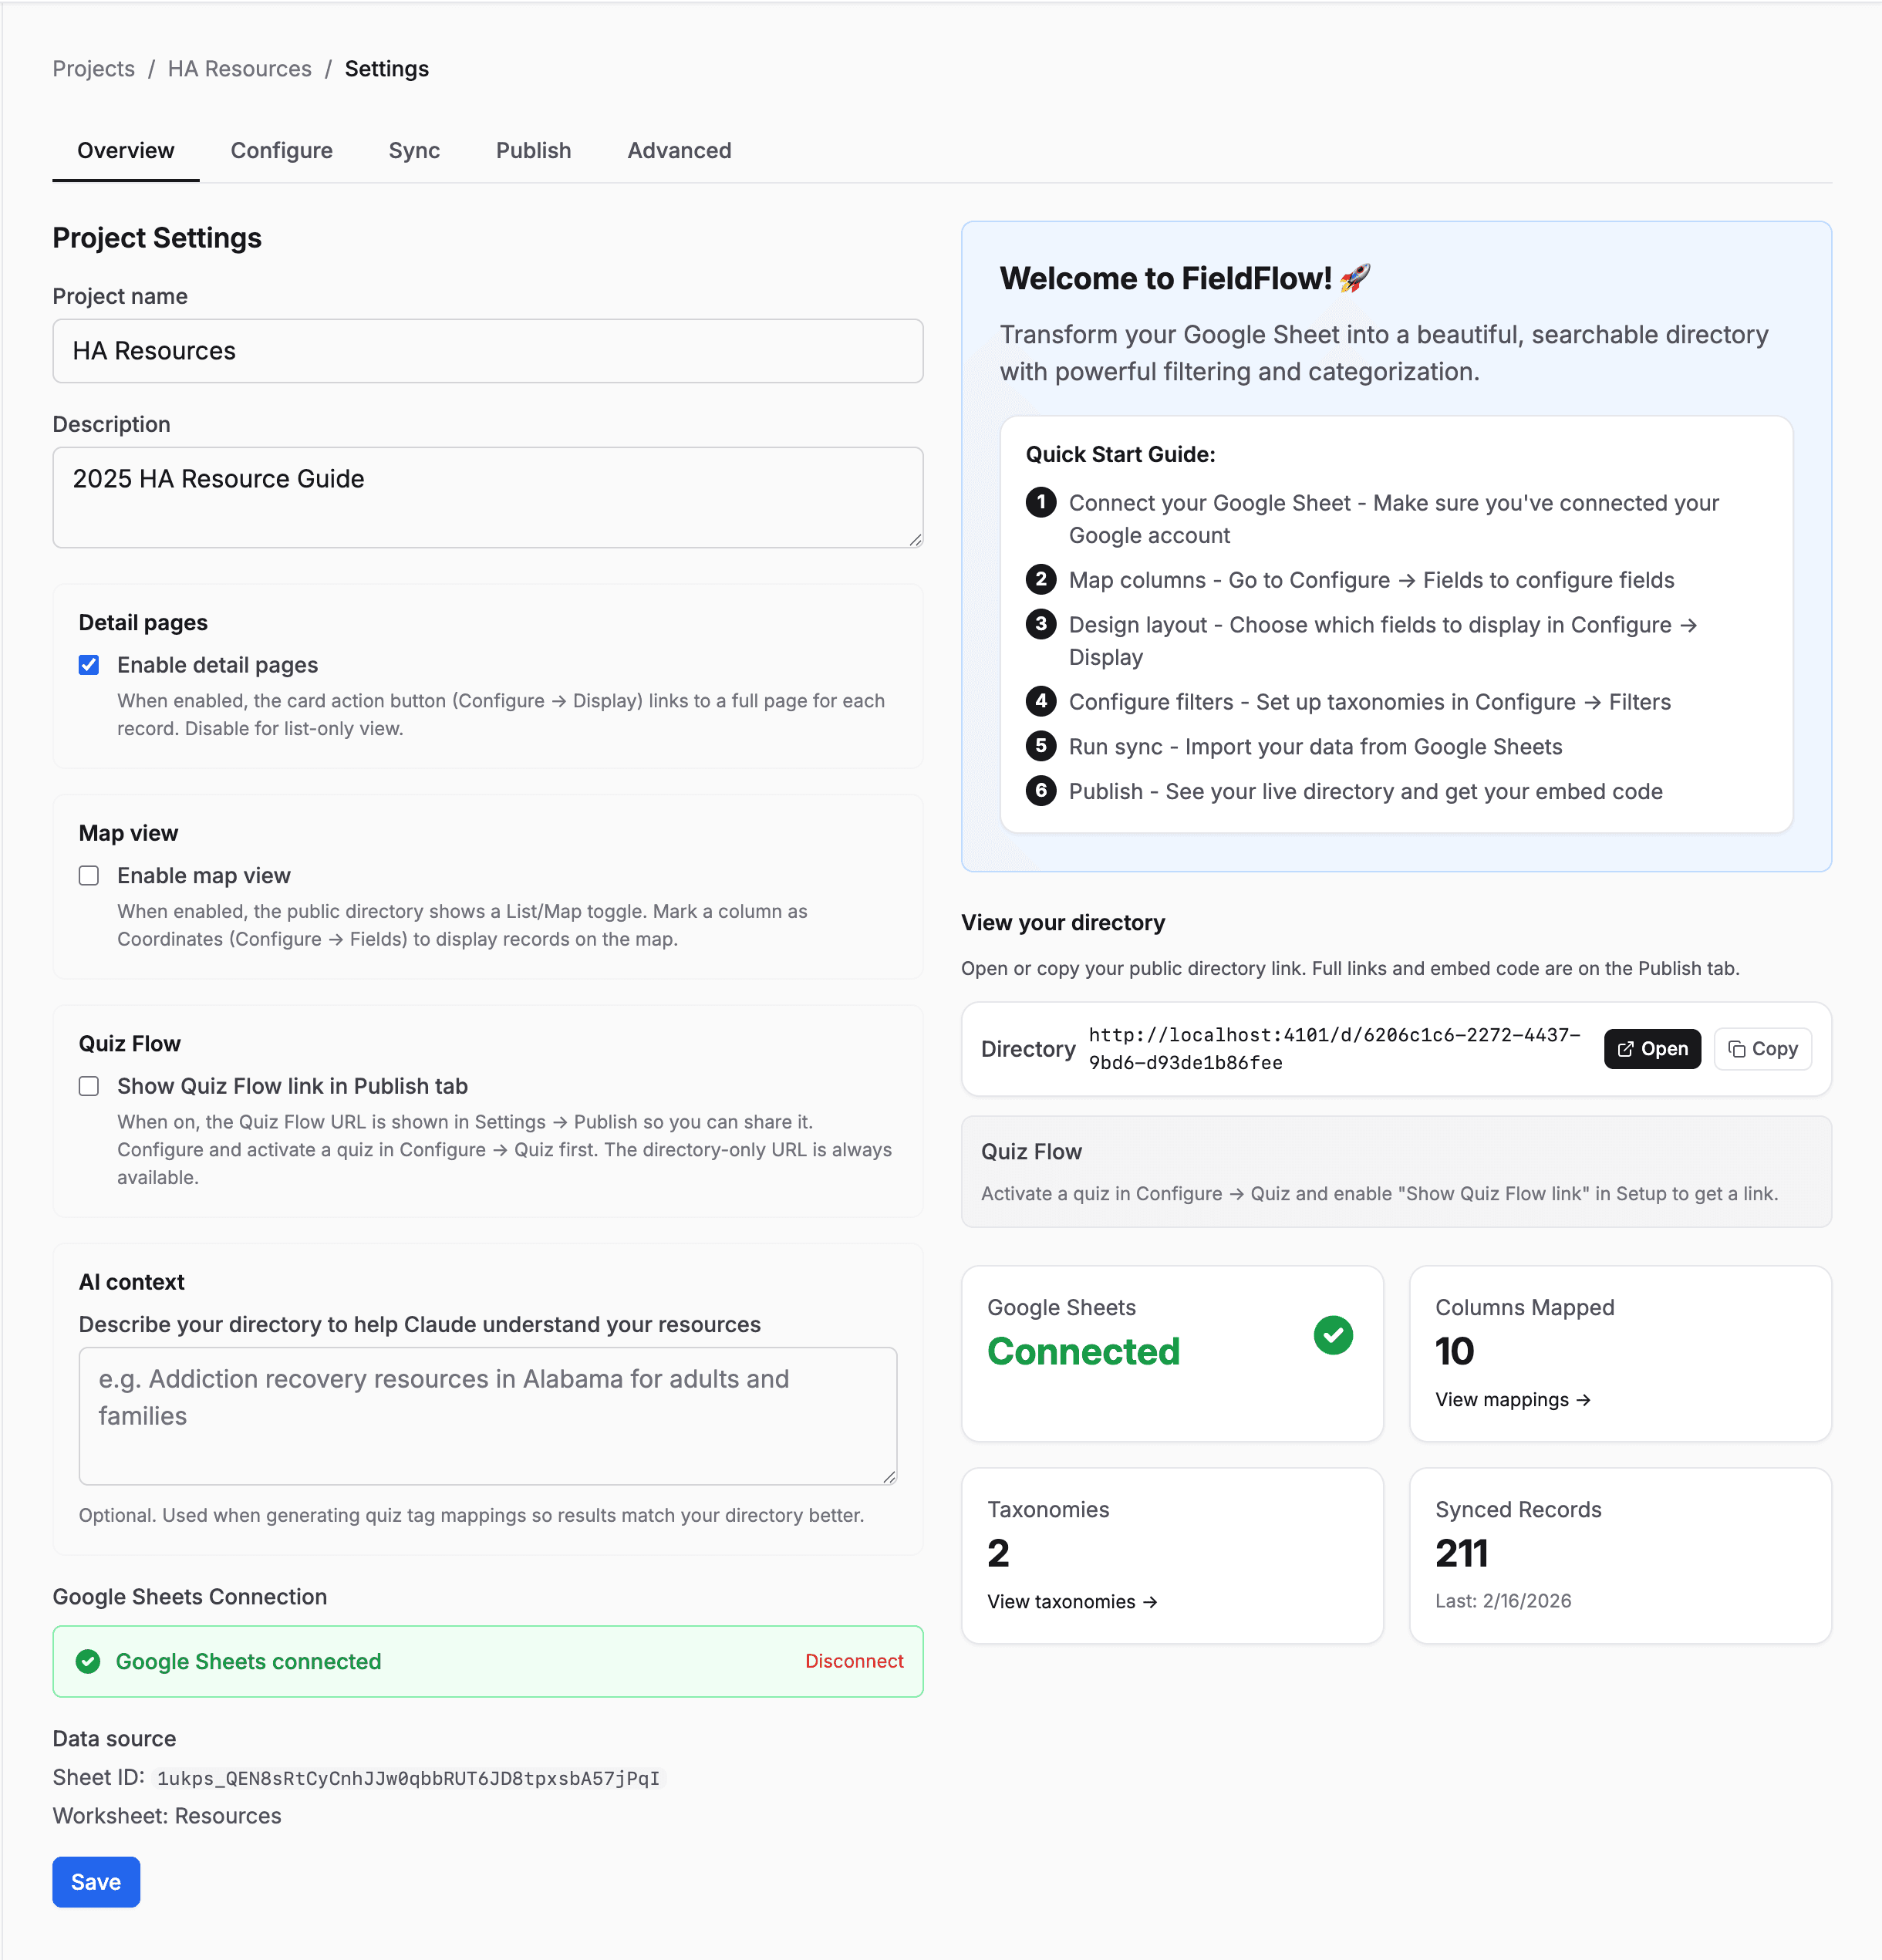Screen dimensions: 1882x1960
Task: Enable map view
Action: [89, 875]
